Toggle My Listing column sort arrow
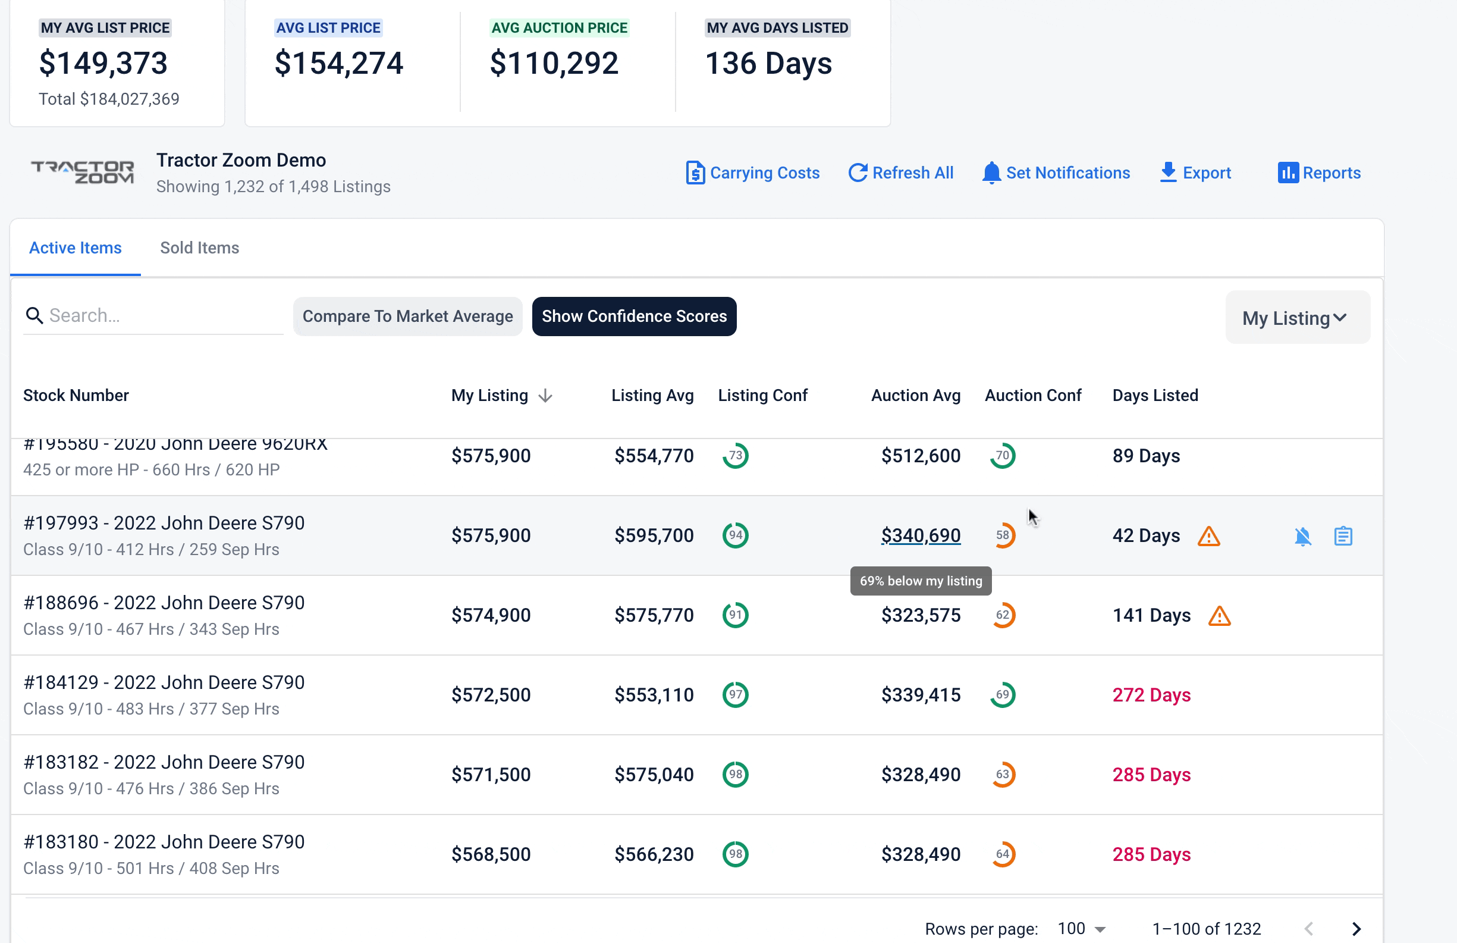Screen dimensions: 1457x943 (x=545, y=396)
